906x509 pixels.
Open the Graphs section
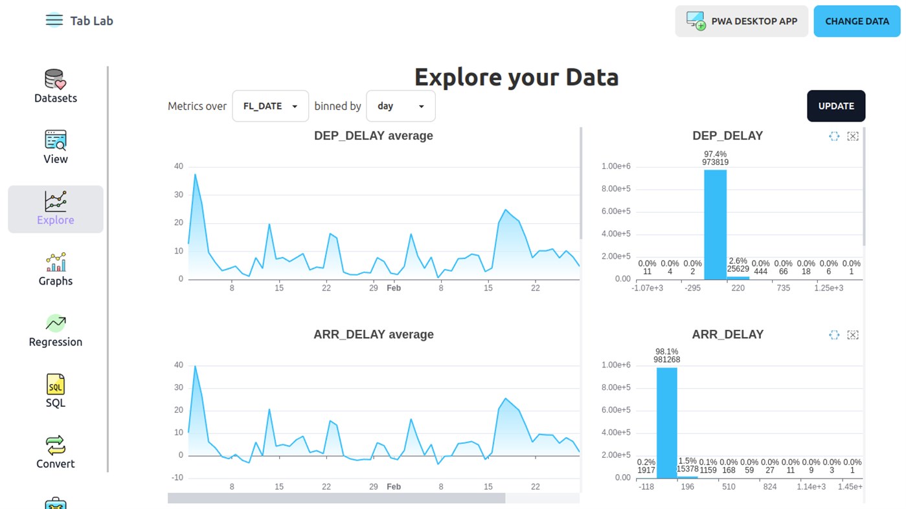pyautogui.click(x=56, y=270)
